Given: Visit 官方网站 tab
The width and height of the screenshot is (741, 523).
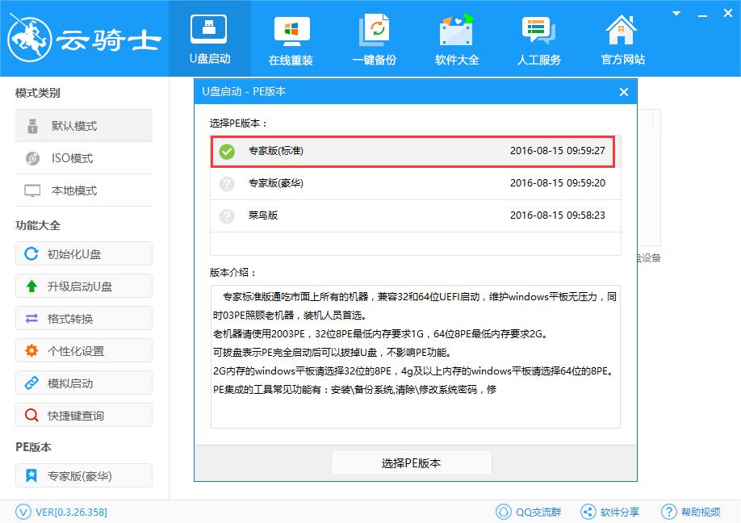Looking at the screenshot, I should (x=622, y=38).
